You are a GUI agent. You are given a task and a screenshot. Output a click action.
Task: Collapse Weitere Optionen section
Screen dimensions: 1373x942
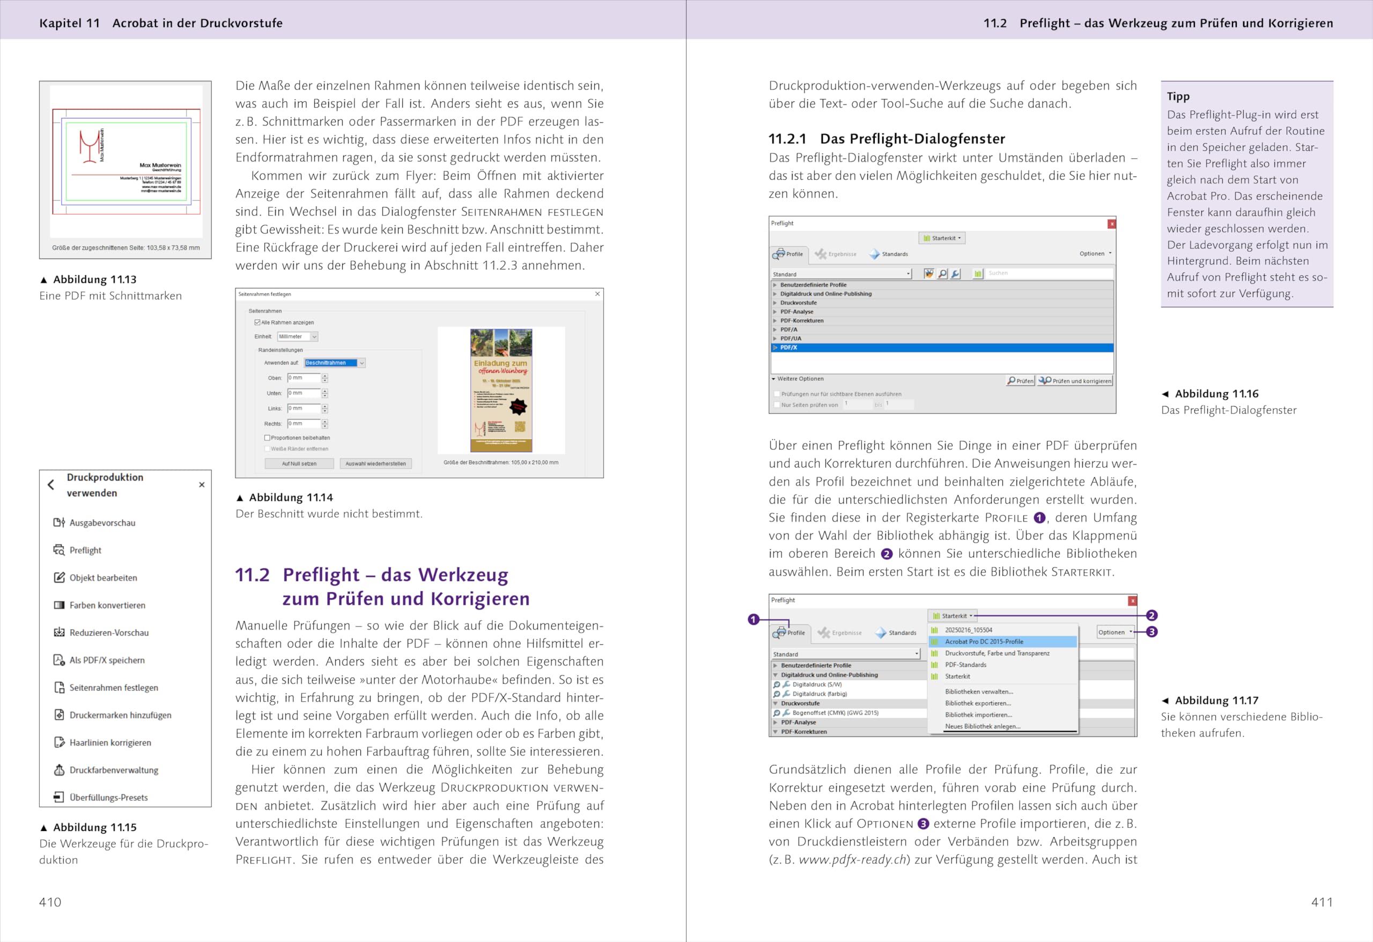(773, 379)
